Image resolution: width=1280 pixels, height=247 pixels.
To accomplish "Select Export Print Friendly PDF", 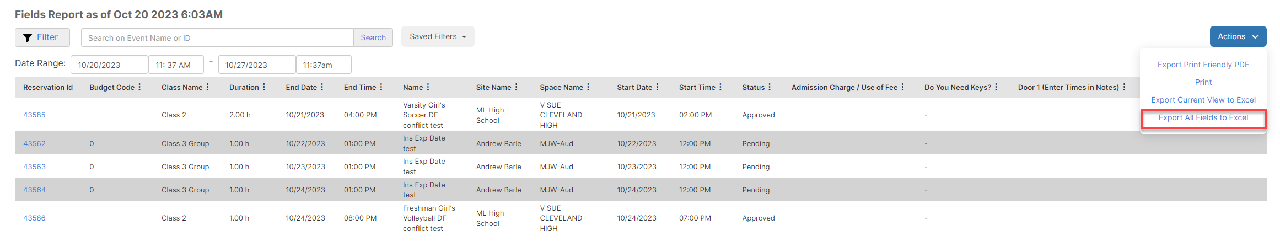I will [1203, 65].
